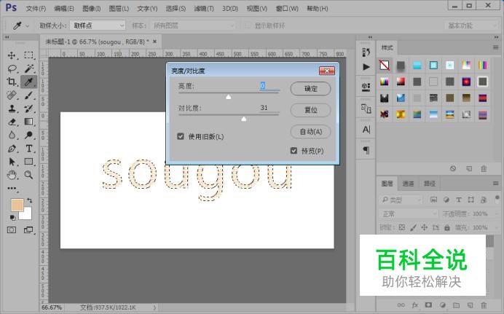504x314 pixels.
Task: Open the 图像(I) menu
Action: pos(92,9)
